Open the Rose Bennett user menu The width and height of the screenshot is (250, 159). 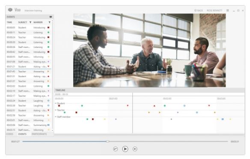214,11
